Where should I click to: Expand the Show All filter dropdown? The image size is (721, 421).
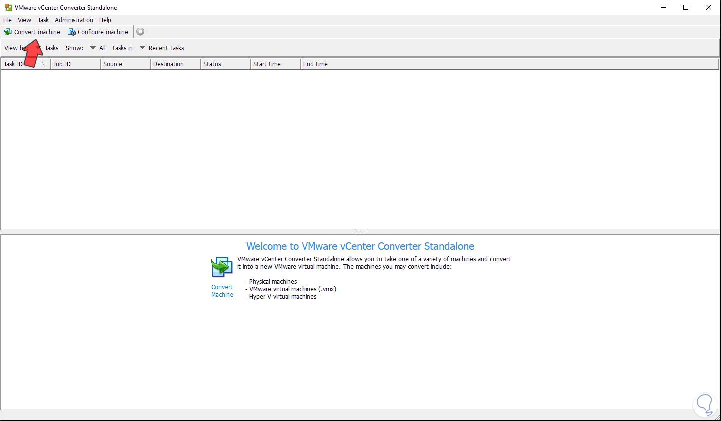pyautogui.click(x=98, y=48)
